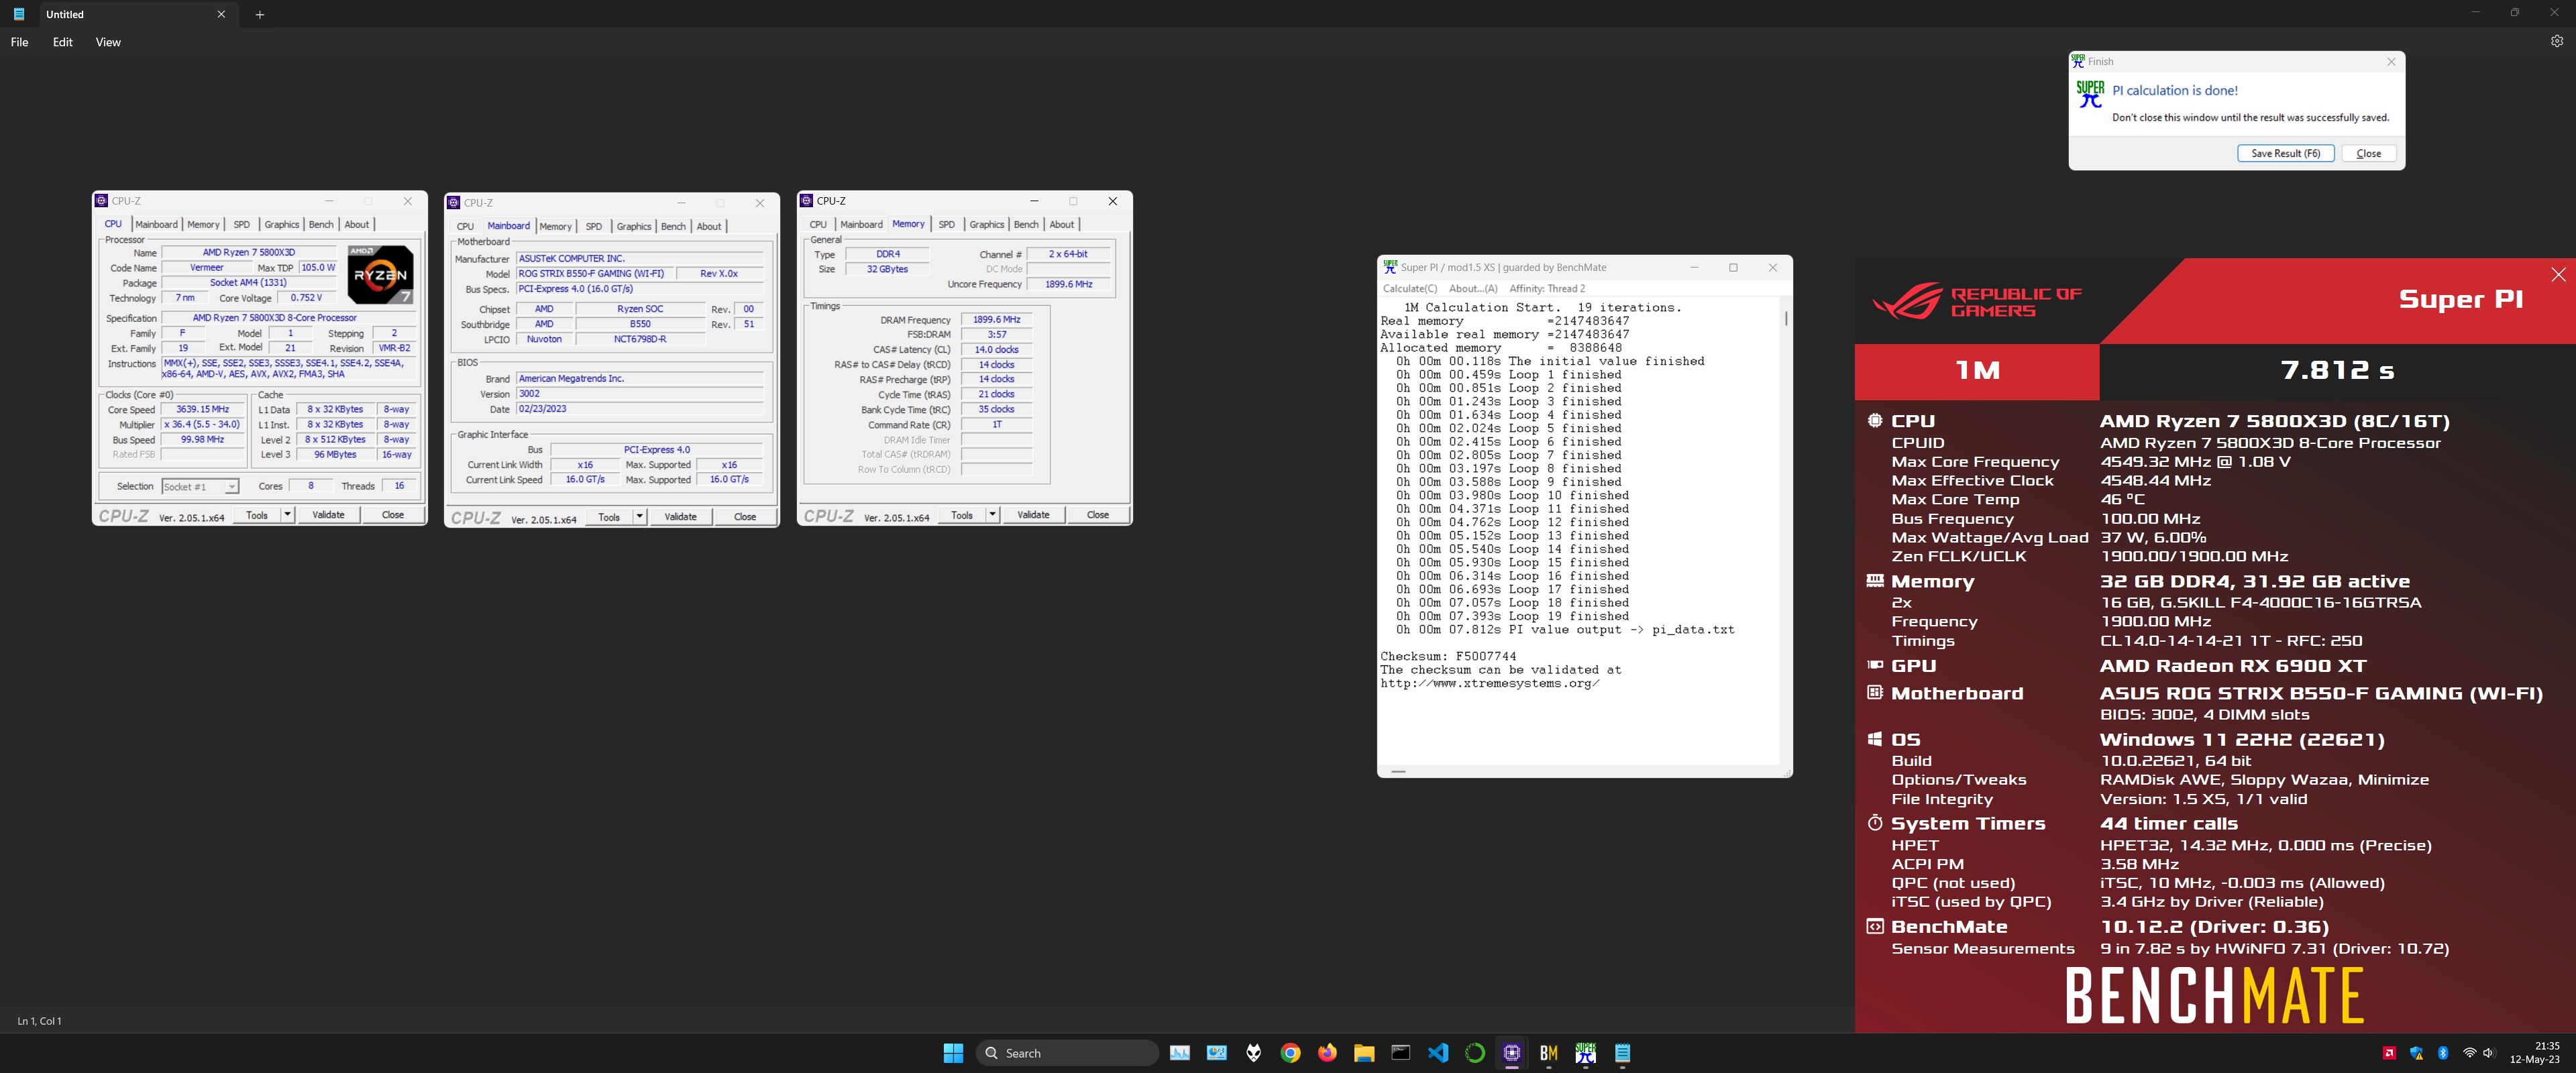The width and height of the screenshot is (2576, 1073).
Task: Open the Windows Start menu
Action: pyautogui.click(x=953, y=1052)
